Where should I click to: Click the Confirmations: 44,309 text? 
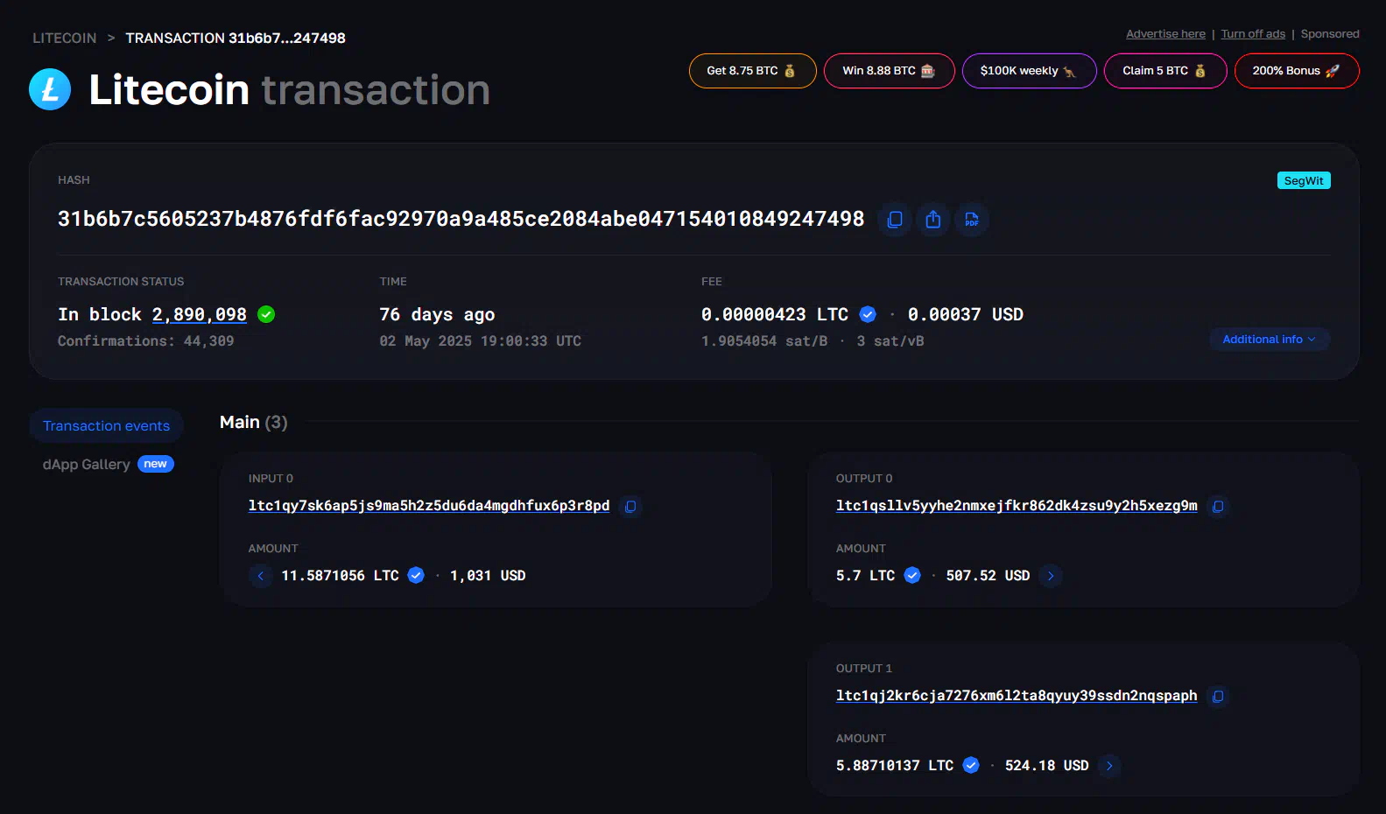click(146, 340)
